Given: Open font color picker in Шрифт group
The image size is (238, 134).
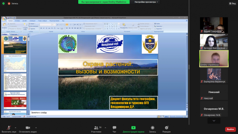Looking at the screenshot, I should tap(62, 28).
